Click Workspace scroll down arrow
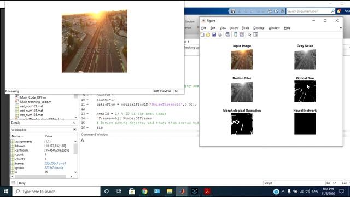 click(x=75, y=172)
